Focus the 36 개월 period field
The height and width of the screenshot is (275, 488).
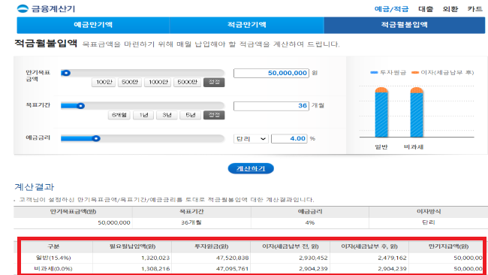(x=271, y=106)
